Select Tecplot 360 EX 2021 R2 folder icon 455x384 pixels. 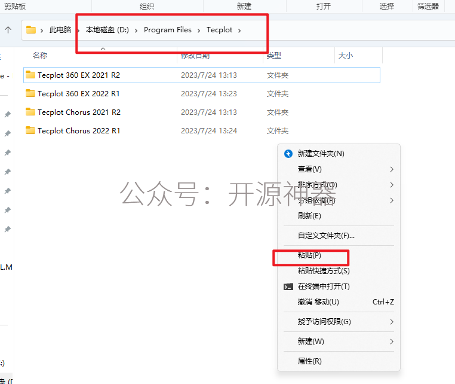pyautogui.click(x=30, y=75)
